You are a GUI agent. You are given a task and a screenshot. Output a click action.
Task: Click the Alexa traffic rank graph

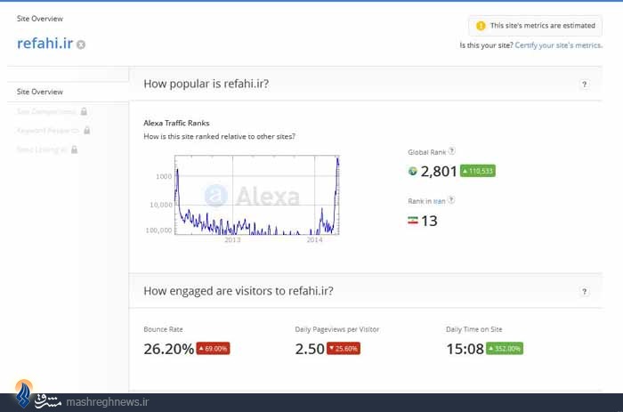(256, 195)
